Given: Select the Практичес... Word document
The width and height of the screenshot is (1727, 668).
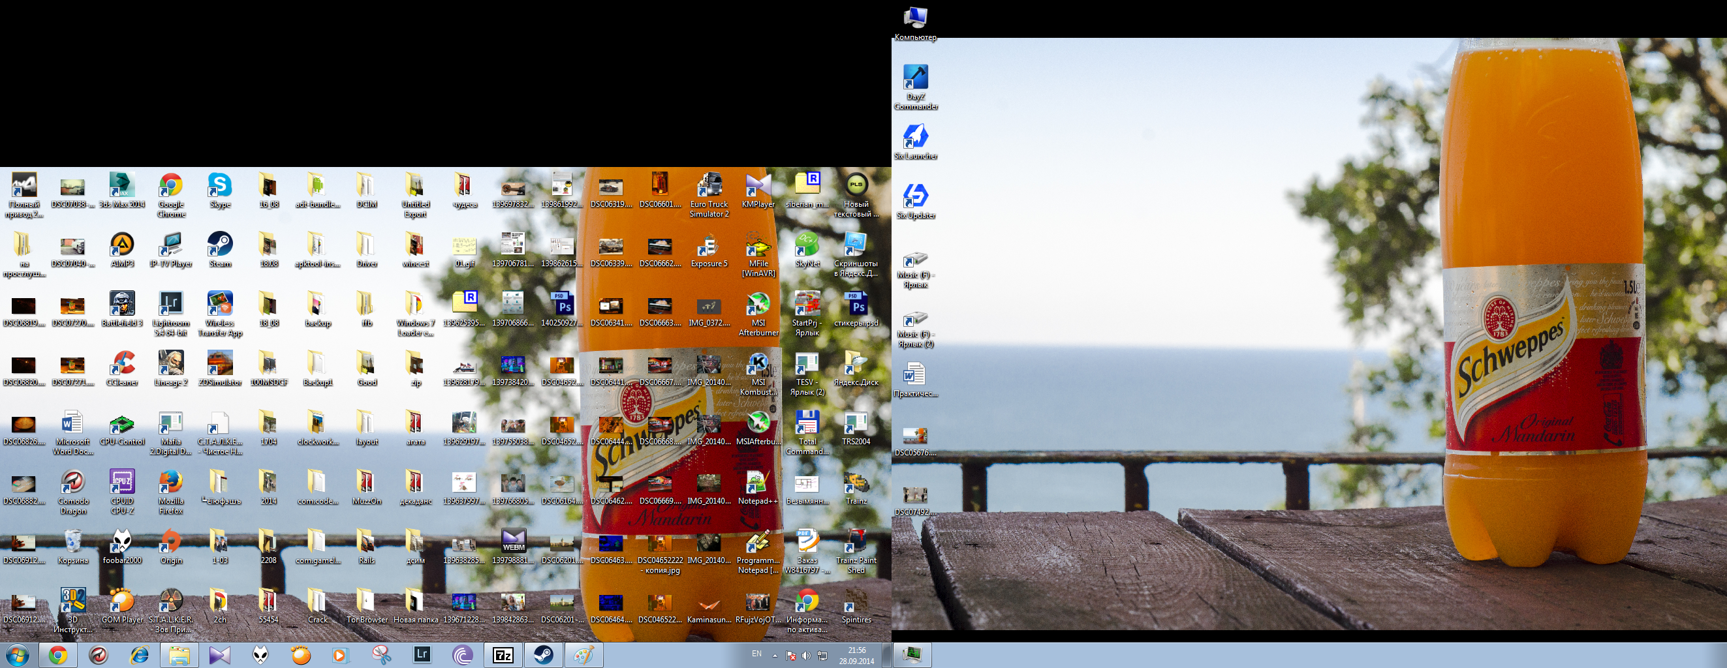Looking at the screenshot, I should coord(915,379).
